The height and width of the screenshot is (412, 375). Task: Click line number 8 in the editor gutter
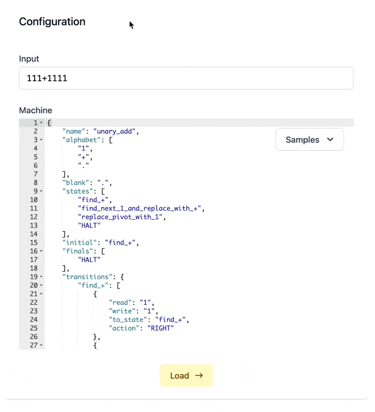click(x=35, y=183)
